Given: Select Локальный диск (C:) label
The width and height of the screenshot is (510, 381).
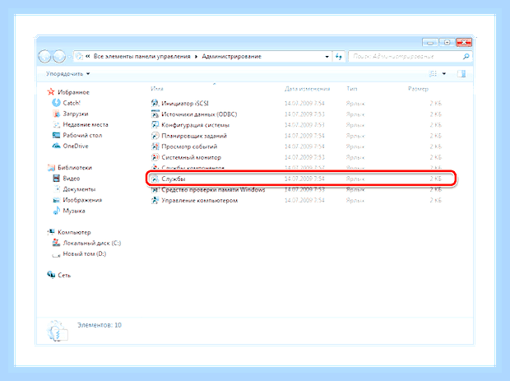Looking at the screenshot, I should coord(92,243).
